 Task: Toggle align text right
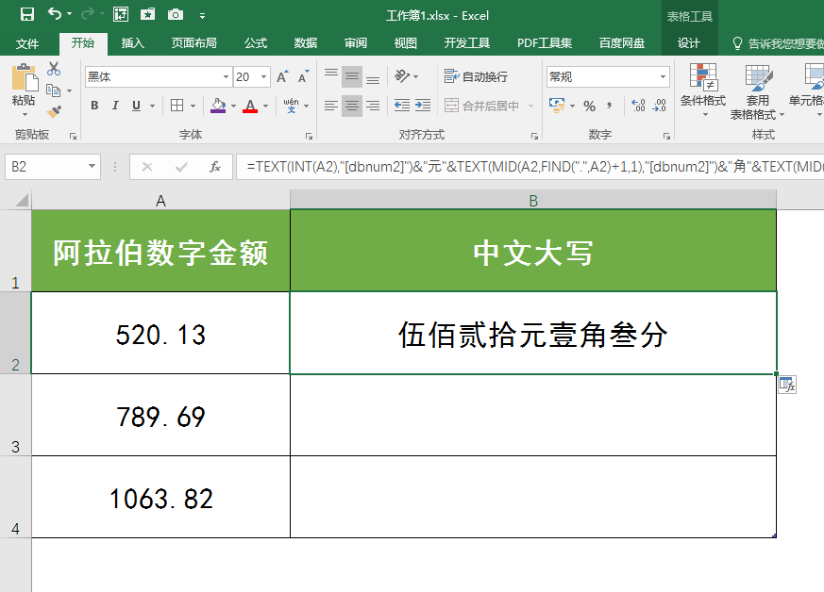373,106
